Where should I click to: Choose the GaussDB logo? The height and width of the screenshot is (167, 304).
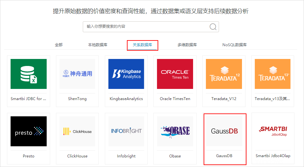pyautogui.click(x=224, y=131)
